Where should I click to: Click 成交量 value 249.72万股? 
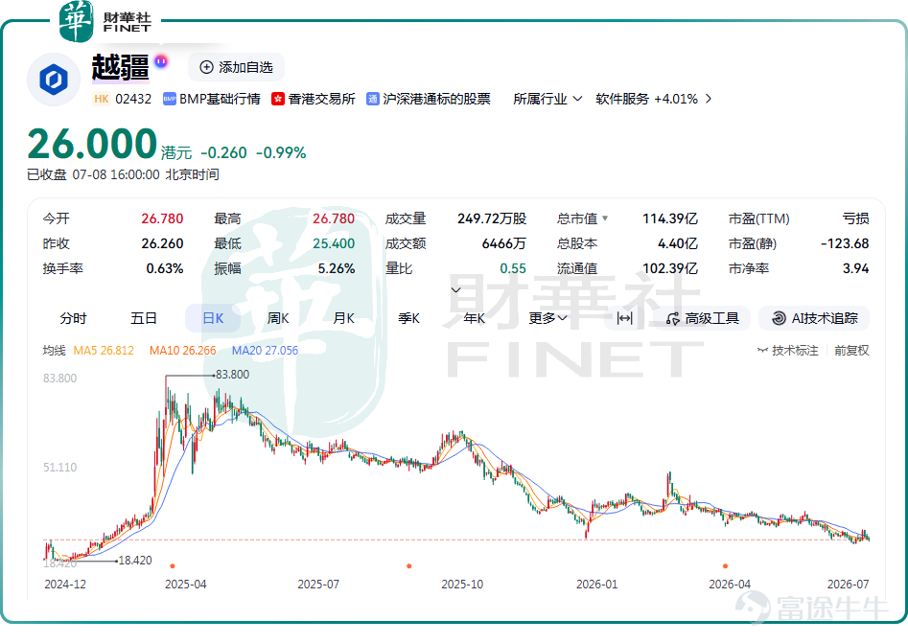492,218
